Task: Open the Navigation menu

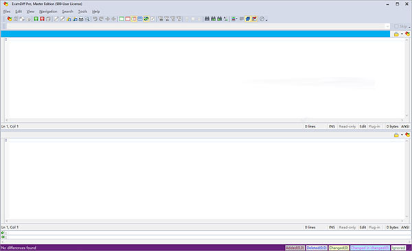Action: coord(48,12)
